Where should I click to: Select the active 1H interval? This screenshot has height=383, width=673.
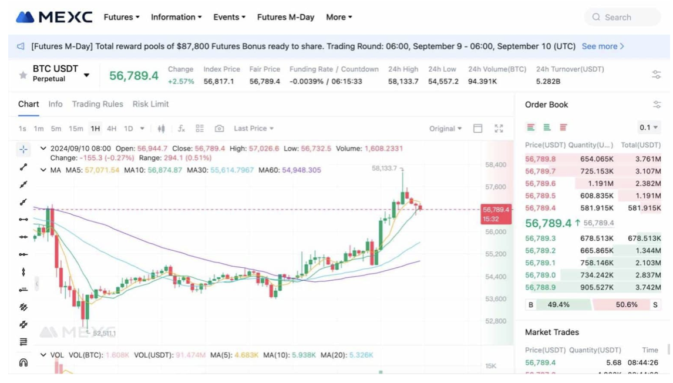[x=95, y=129]
